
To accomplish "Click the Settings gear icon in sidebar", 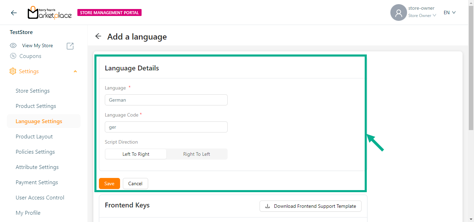I will 13,71.
